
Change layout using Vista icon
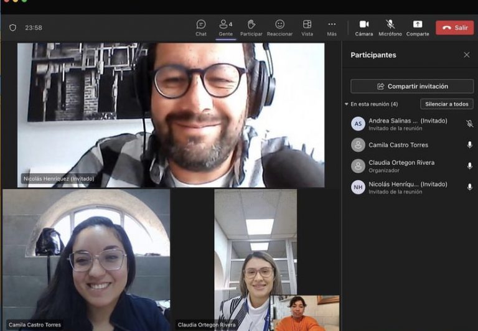point(307,27)
